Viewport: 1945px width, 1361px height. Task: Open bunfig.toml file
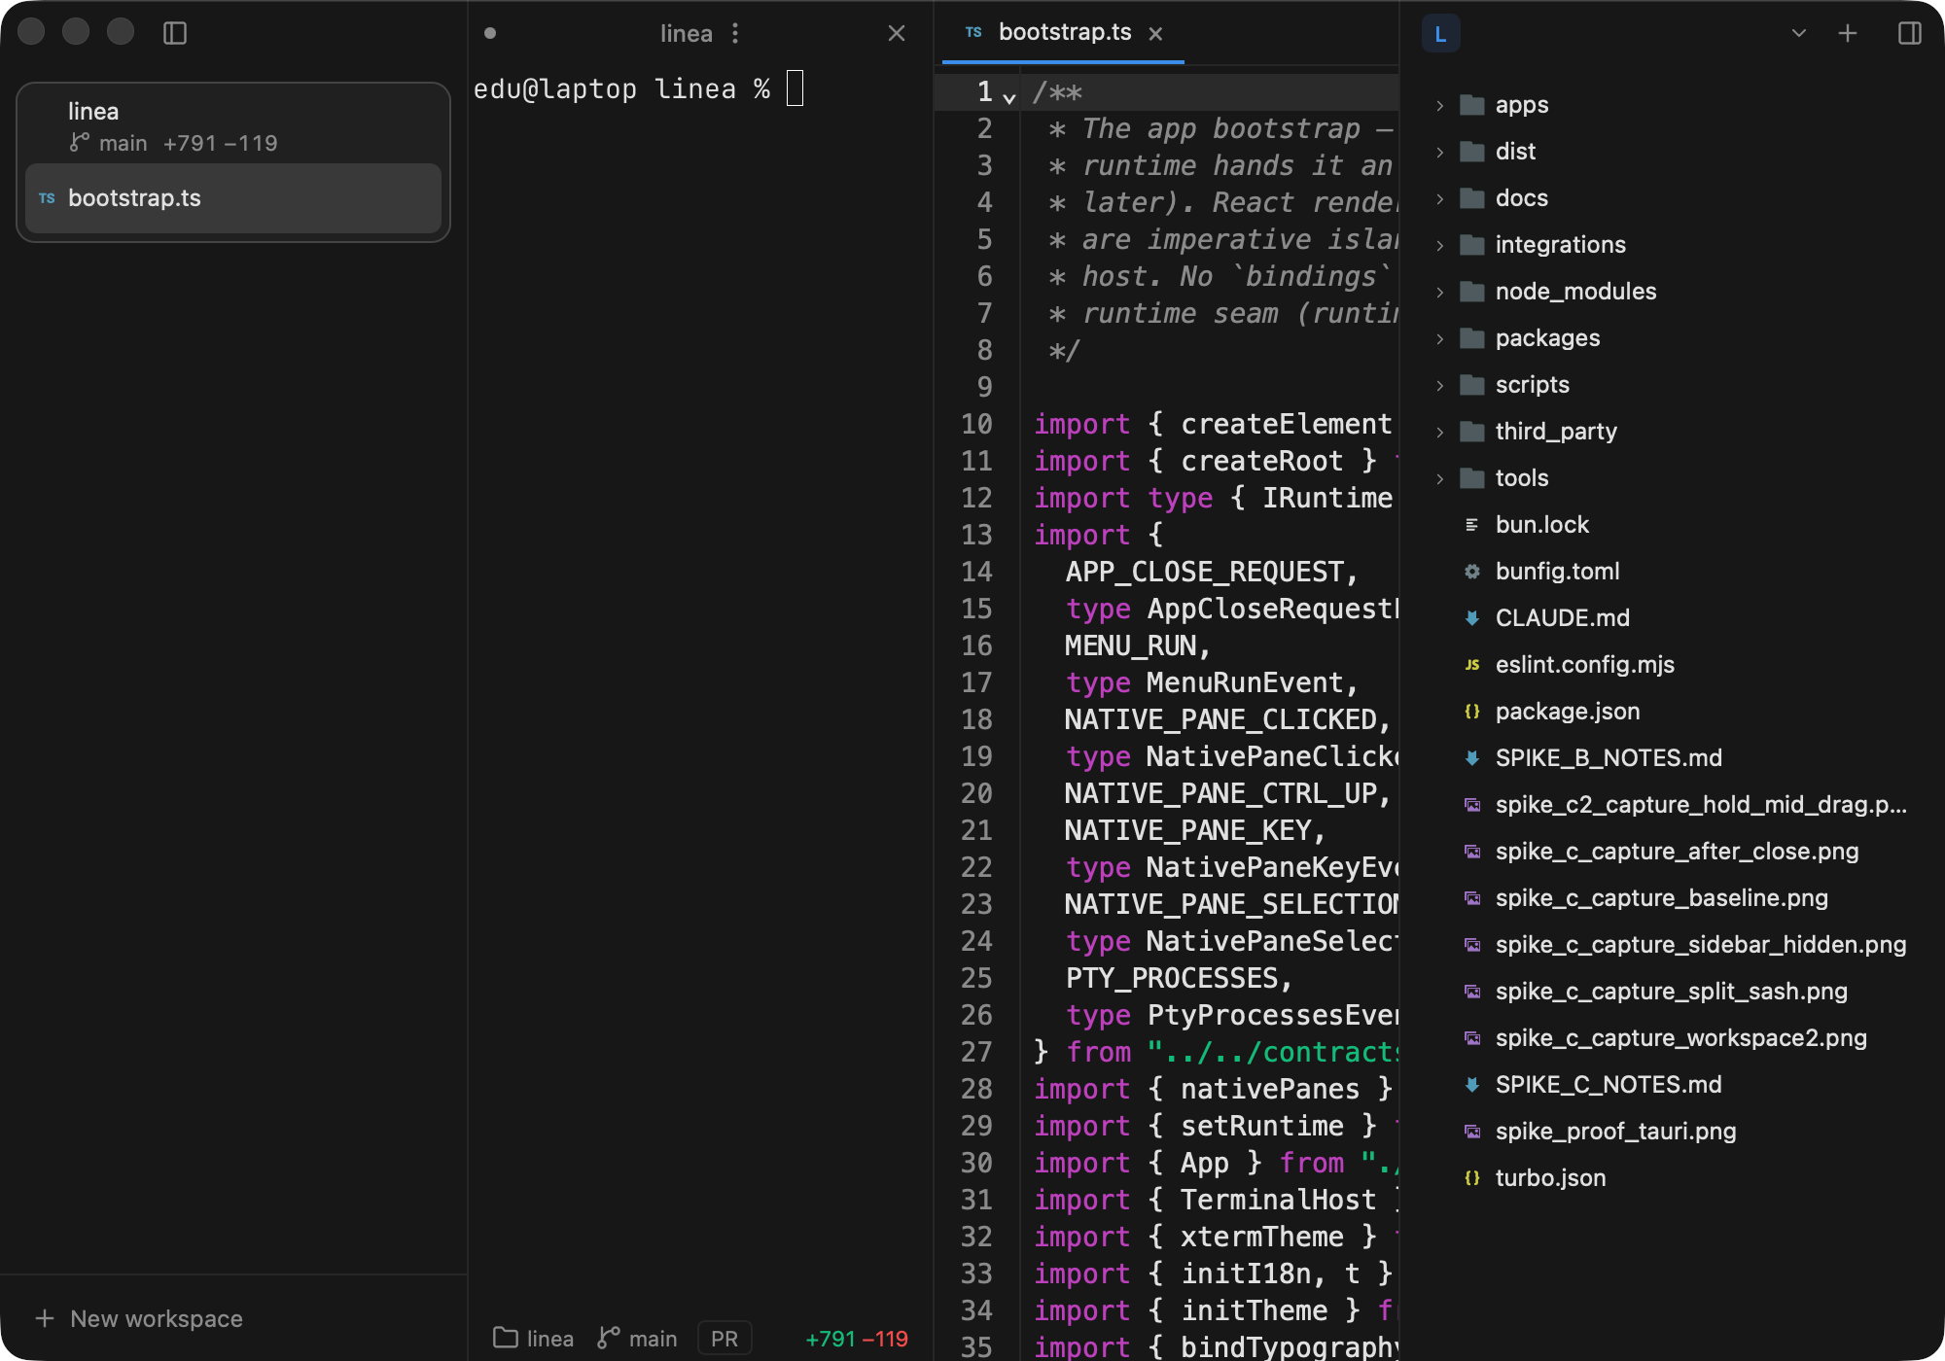coord(1673,572)
